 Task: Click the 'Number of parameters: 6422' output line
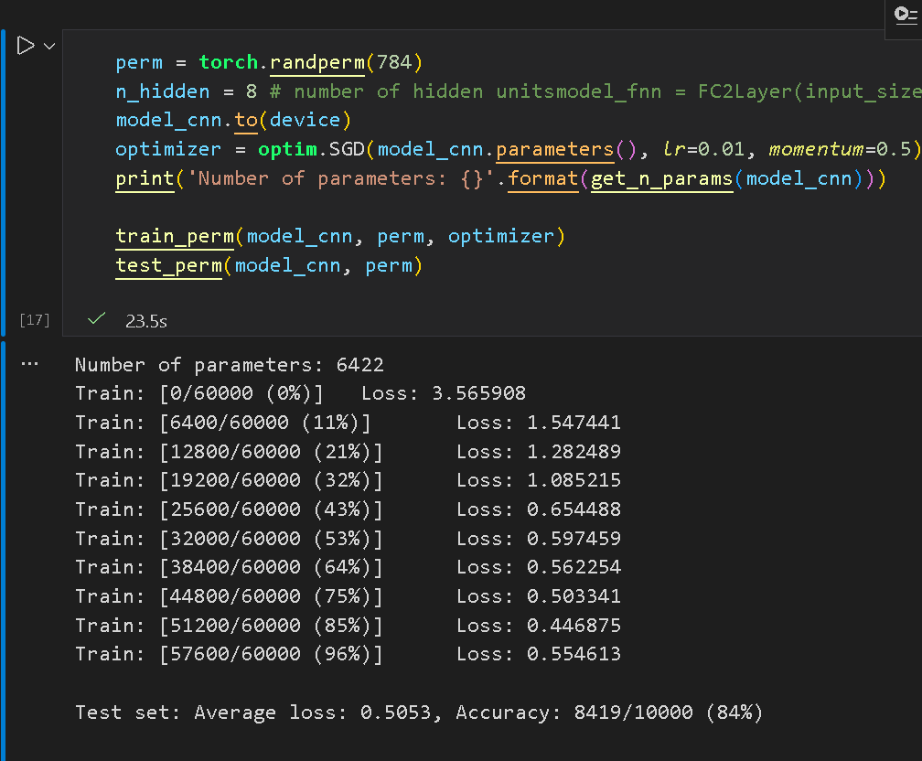[x=229, y=365]
